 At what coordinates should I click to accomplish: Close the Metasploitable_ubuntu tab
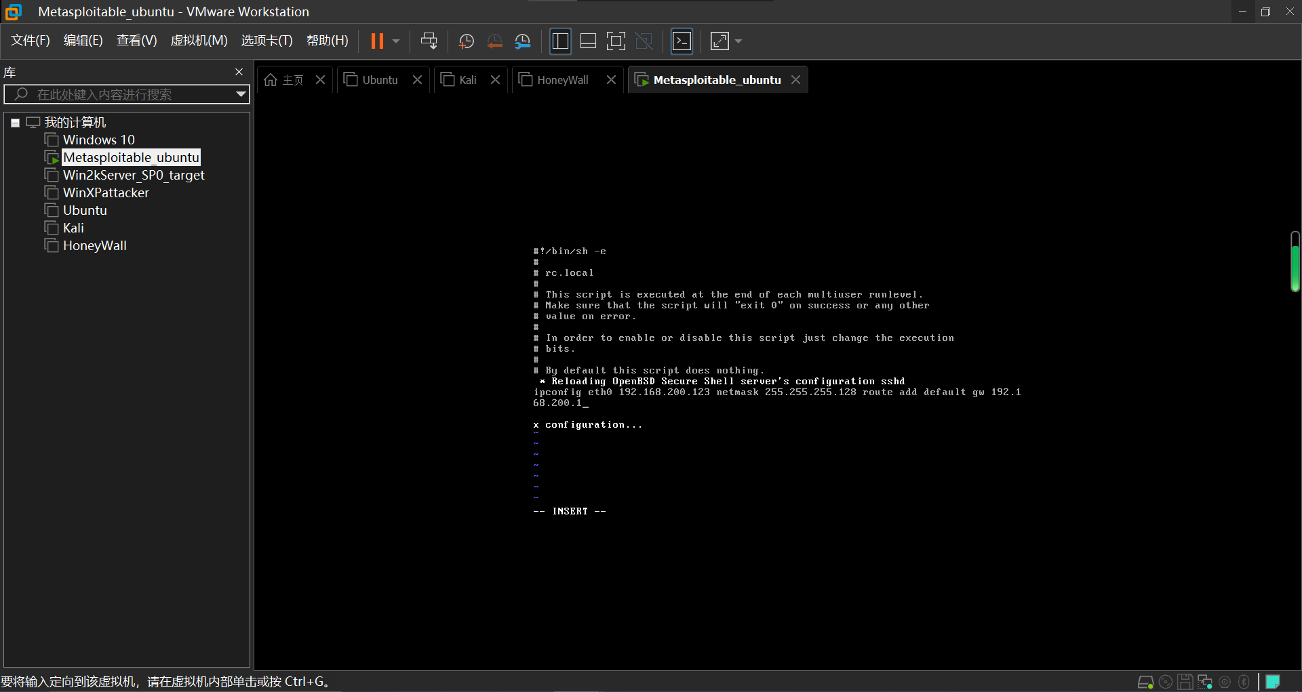(x=796, y=80)
